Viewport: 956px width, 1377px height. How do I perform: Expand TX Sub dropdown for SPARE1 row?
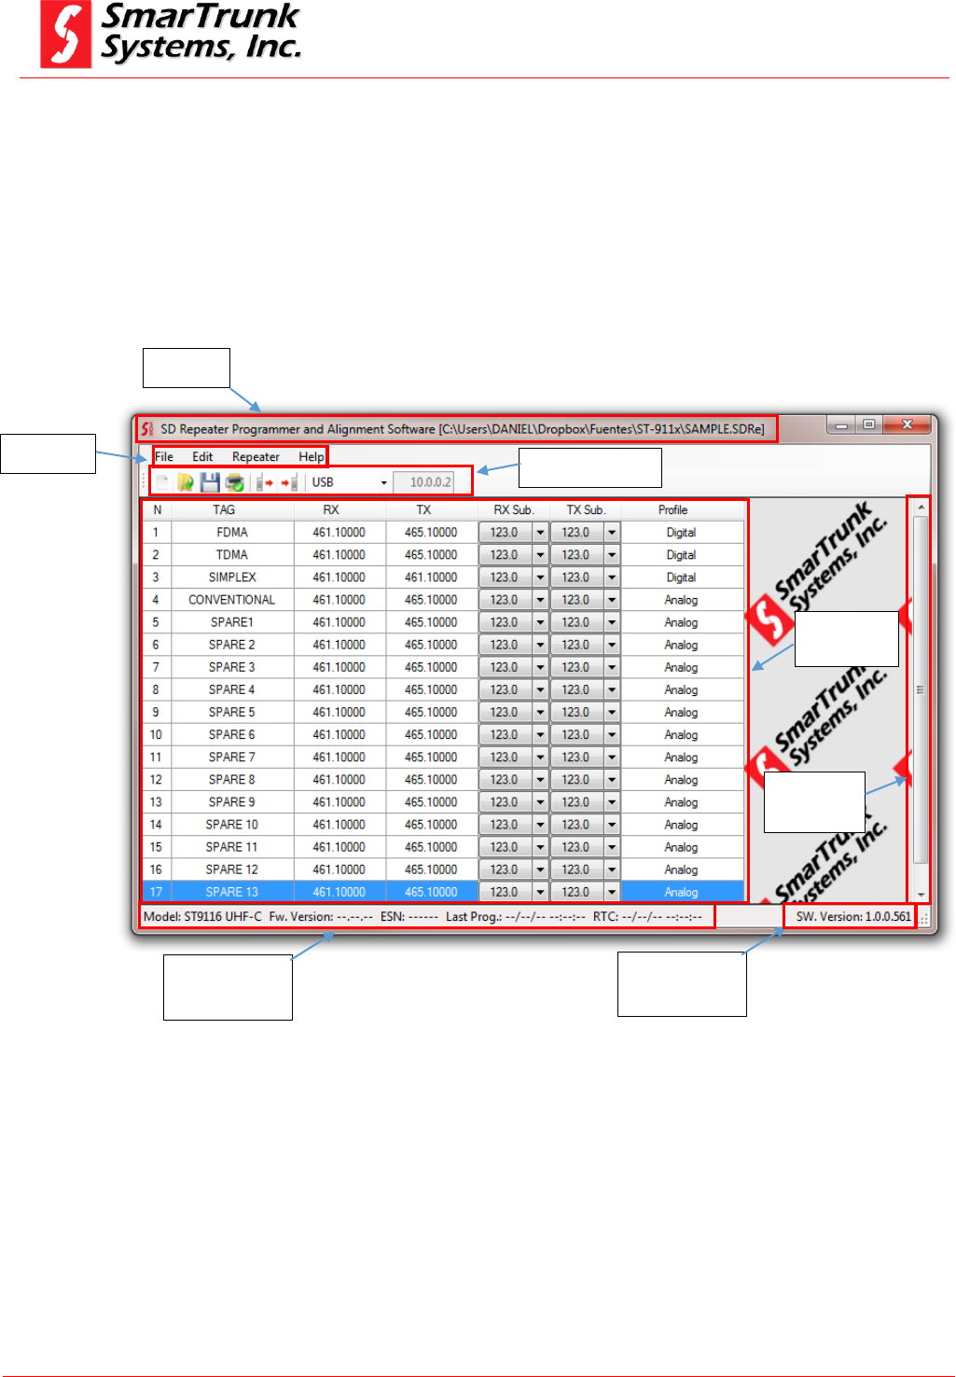[612, 622]
